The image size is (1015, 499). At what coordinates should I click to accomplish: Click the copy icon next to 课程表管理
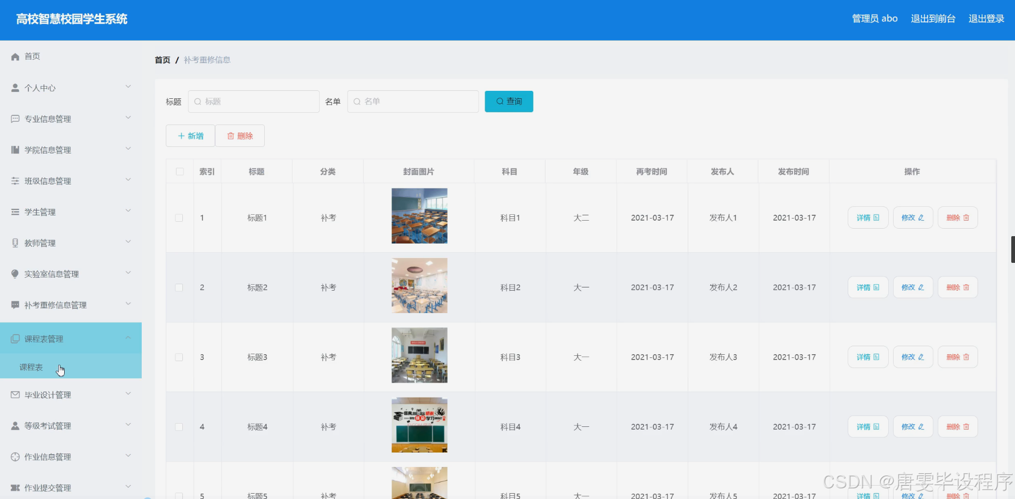click(x=15, y=339)
